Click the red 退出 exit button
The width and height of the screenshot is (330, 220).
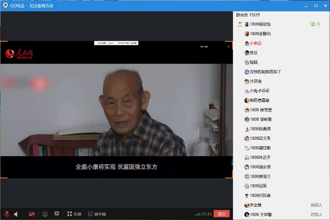point(222,213)
